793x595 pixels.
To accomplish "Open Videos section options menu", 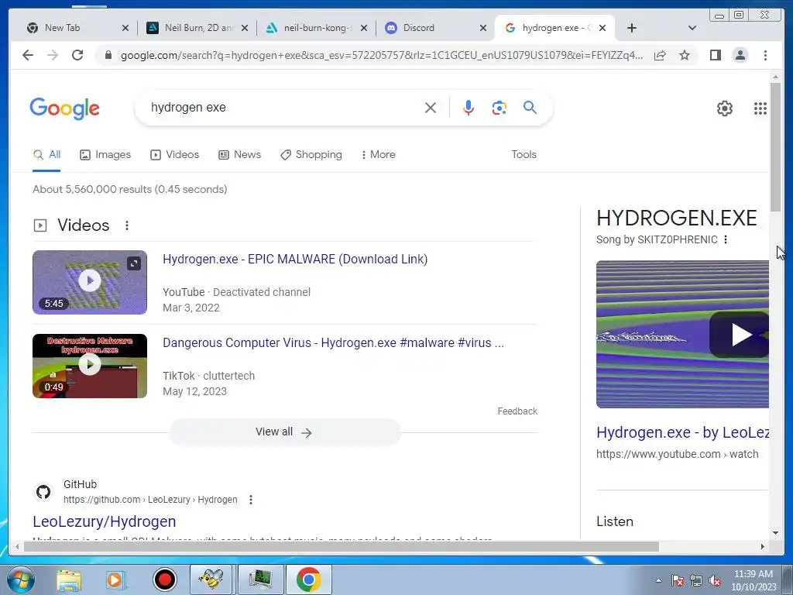I will click(x=127, y=225).
